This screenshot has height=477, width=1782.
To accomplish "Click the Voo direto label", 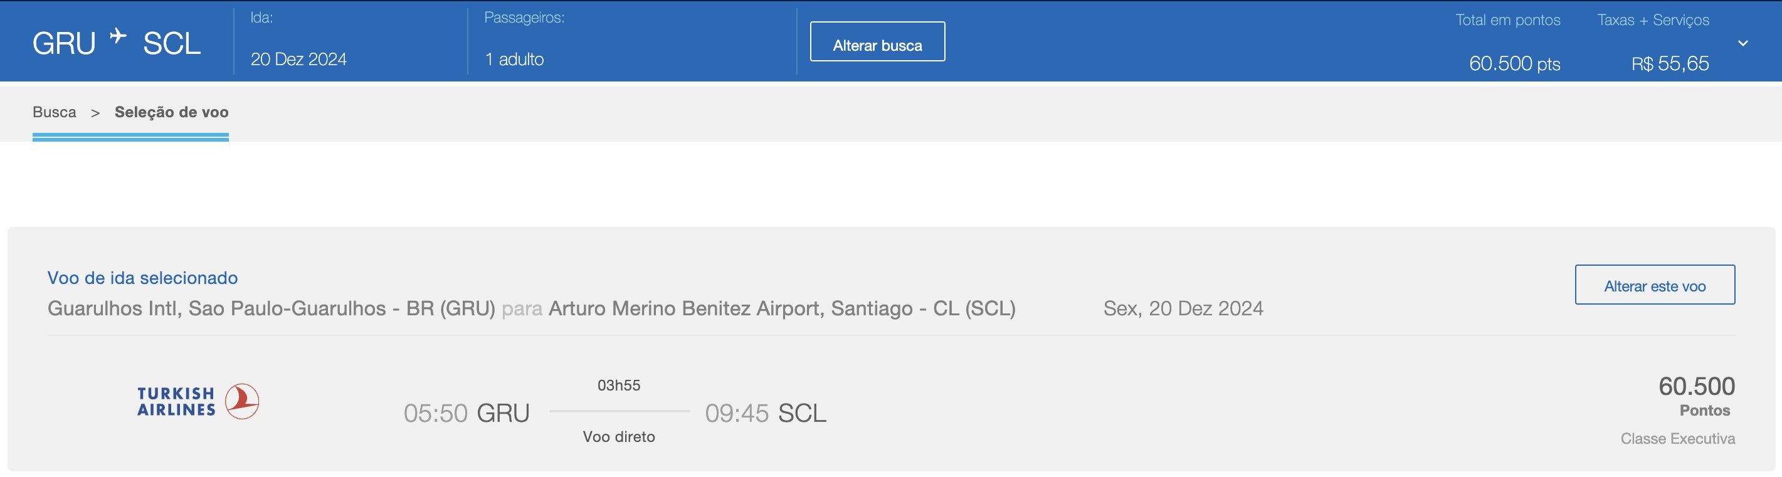I will click(618, 437).
